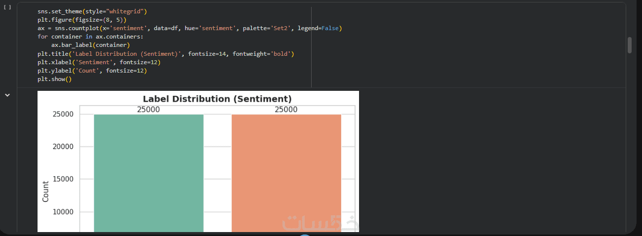The image size is (642, 236).
Task: Click the 20000 tick on the y-axis
Action: pyautogui.click(x=63, y=147)
